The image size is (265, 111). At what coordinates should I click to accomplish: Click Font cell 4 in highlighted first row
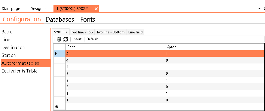click(115, 54)
